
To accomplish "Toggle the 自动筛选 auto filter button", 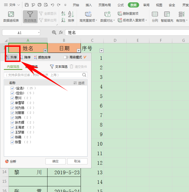I will [x=30, y=17].
